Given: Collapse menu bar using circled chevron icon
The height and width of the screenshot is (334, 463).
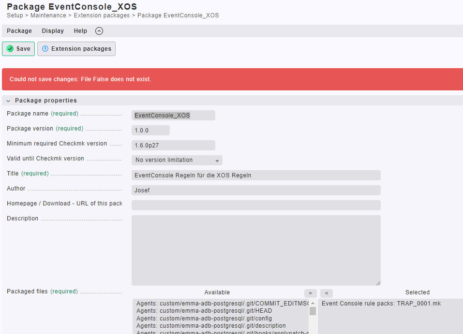Looking at the screenshot, I should [x=99, y=31].
